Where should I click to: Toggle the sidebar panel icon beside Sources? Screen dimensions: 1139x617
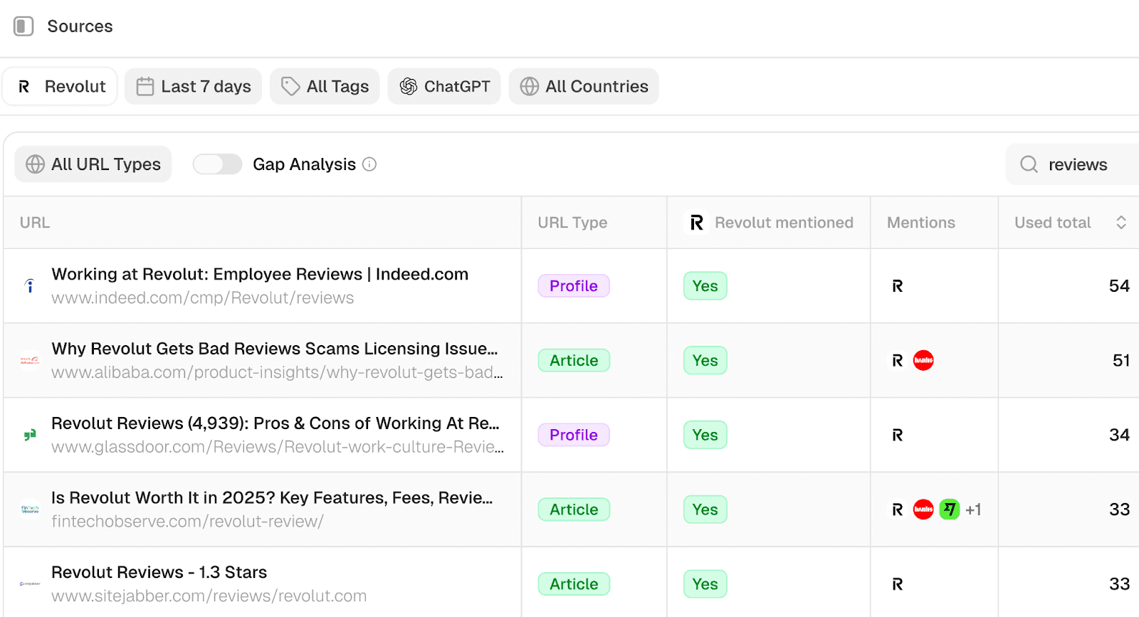point(23,26)
